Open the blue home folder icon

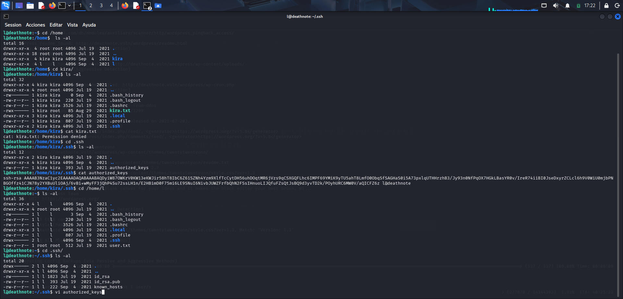tap(158, 6)
